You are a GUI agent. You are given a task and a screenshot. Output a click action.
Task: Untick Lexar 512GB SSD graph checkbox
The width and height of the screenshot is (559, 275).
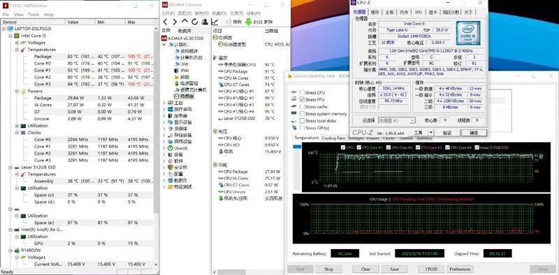477,147
